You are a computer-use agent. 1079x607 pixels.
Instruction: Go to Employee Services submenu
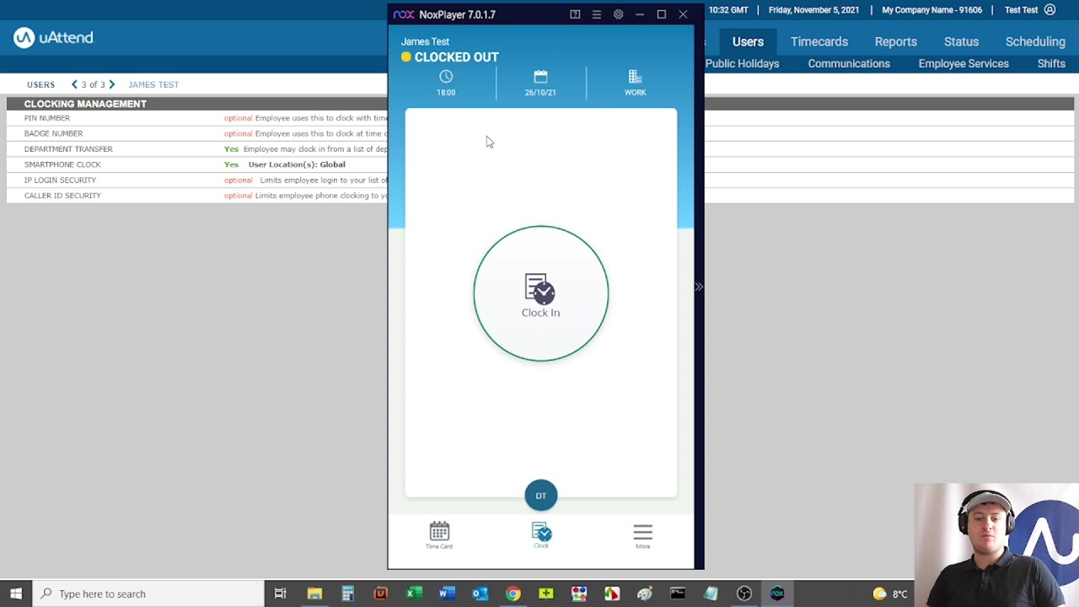point(964,63)
